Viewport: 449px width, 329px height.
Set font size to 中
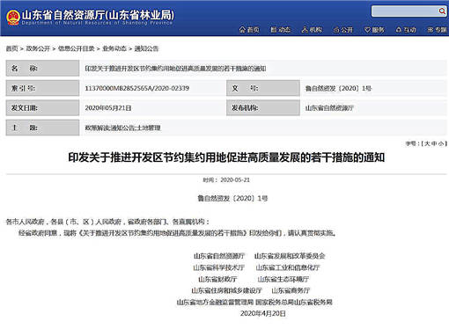[434, 143]
